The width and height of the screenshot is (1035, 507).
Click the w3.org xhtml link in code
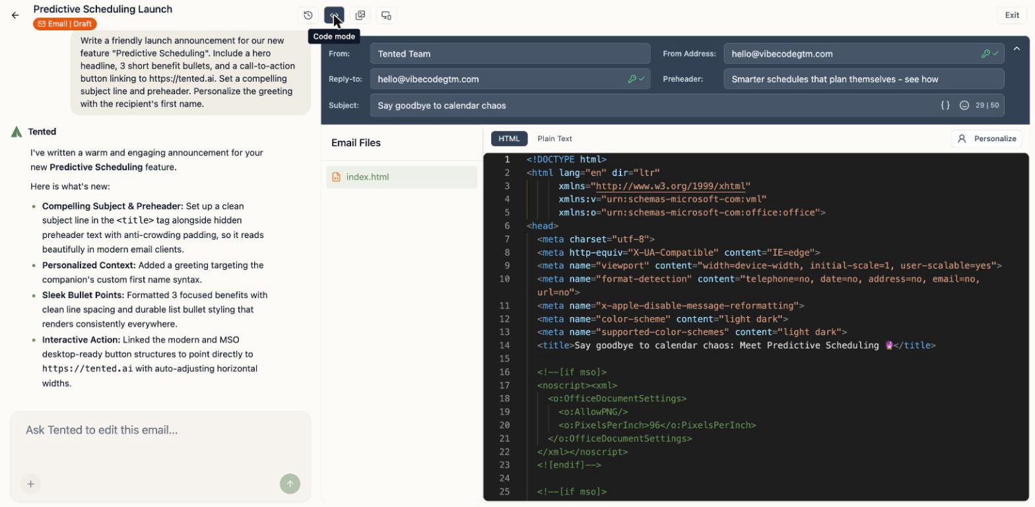pos(671,186)
